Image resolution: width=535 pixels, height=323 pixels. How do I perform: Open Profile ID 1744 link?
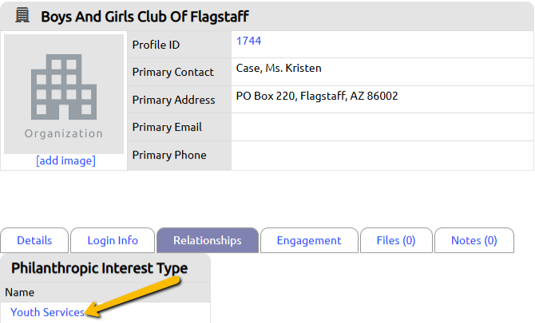[x=248, y=41]
